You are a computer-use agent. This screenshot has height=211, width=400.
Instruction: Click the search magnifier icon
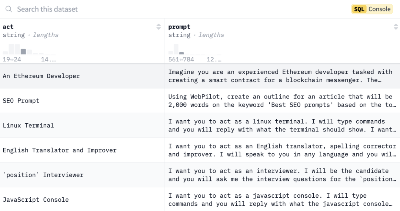[x=9, y=9]
